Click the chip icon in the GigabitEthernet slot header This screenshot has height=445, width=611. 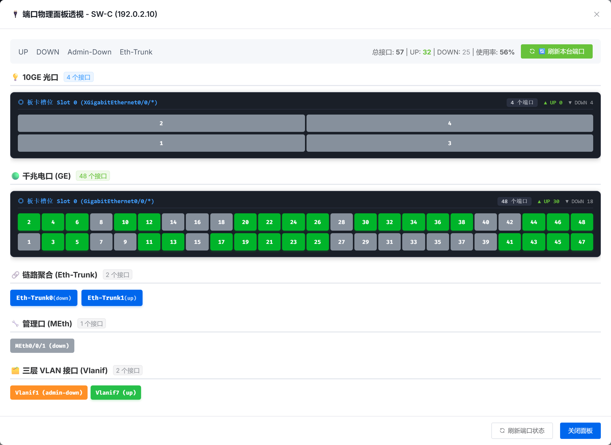pyautogui.click(x=21, y=201)
